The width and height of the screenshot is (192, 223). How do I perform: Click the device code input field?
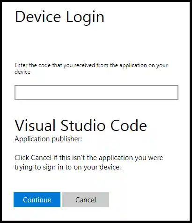96,92
